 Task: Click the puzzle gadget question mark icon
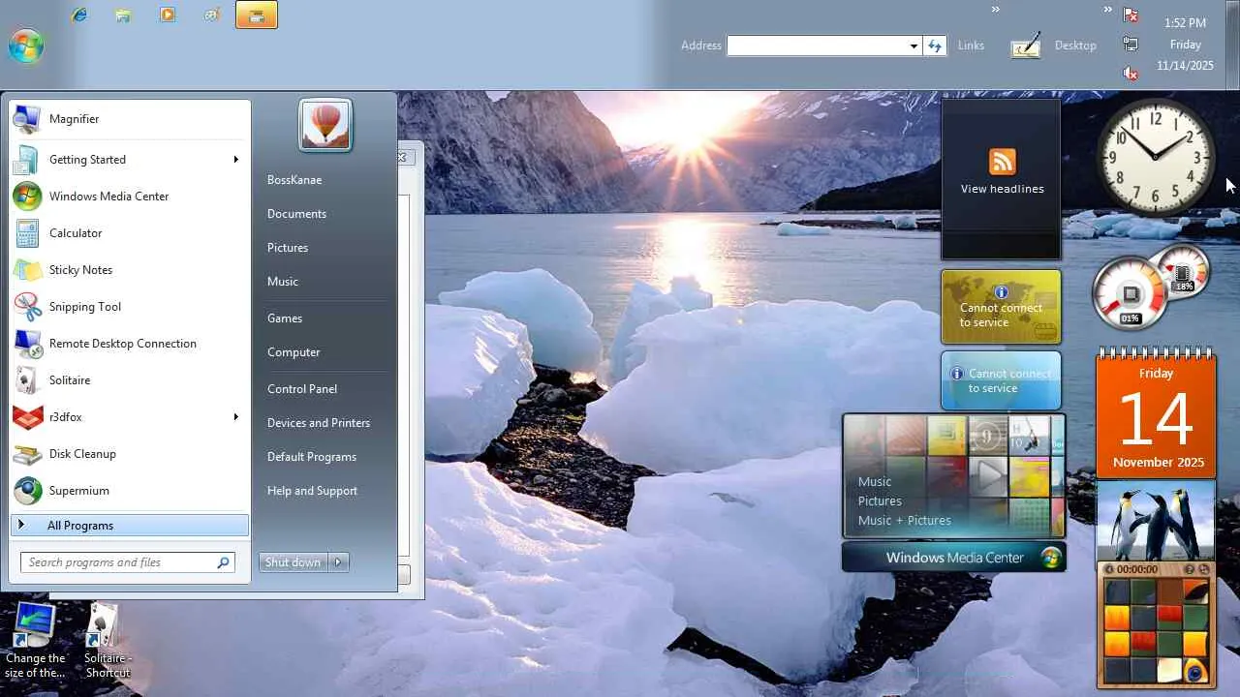(x=1190, y=569)
